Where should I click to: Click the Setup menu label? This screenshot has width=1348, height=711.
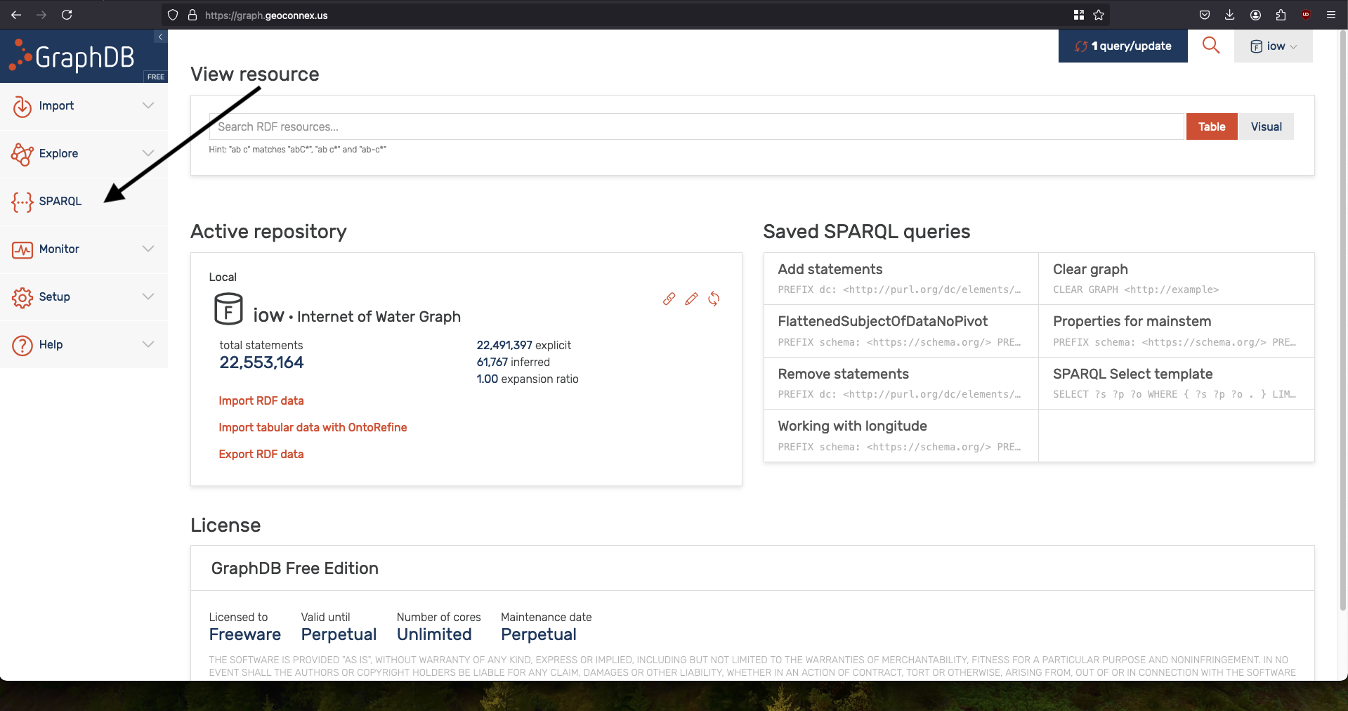tap(54, 296)
